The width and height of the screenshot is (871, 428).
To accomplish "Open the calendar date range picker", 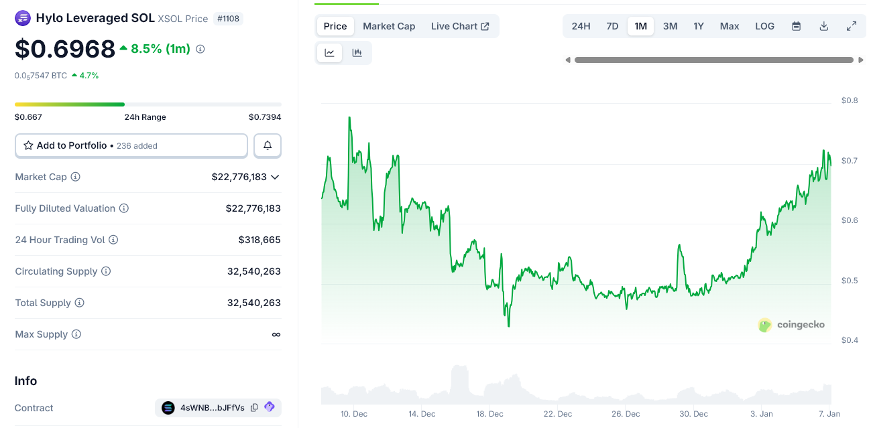I will click(x=796, y=25).
